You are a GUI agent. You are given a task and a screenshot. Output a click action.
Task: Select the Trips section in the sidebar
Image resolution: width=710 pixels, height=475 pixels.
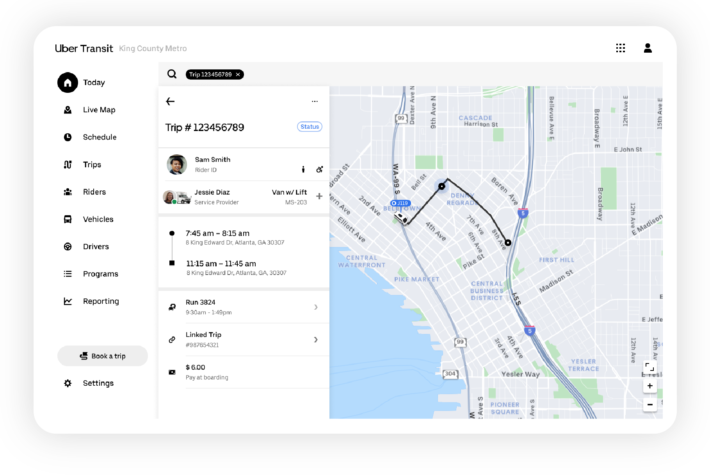[91, 164]
